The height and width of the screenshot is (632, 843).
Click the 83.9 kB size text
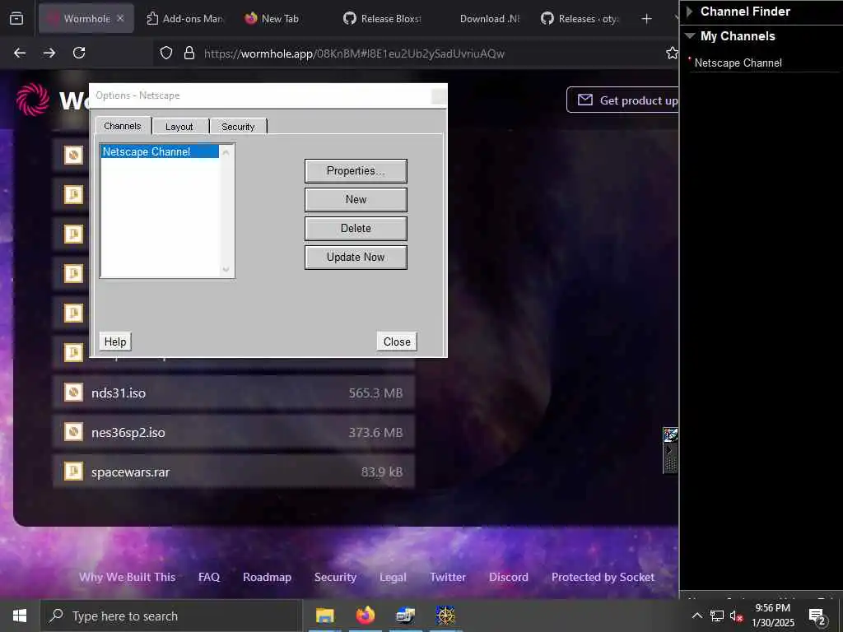point(382,472)
